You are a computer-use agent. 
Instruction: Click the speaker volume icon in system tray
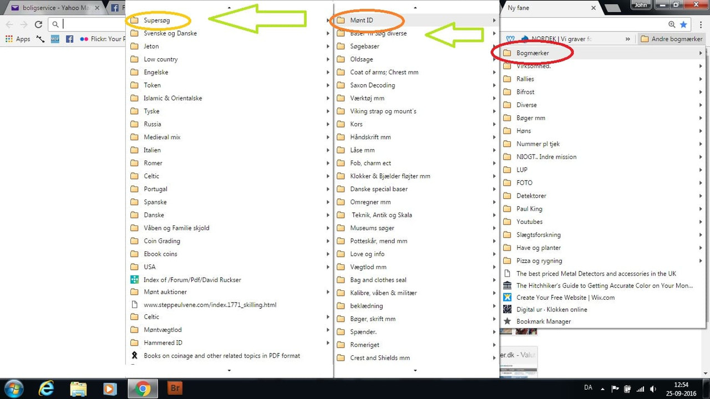[x=653, y=388]
